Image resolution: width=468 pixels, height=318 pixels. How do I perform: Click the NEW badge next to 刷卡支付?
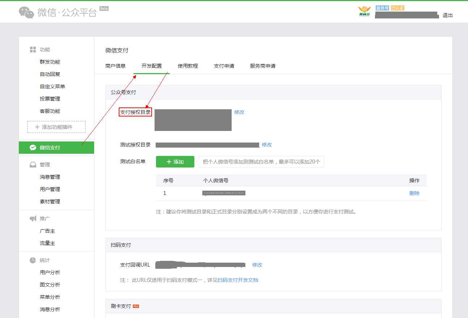[x=136, y=306]
